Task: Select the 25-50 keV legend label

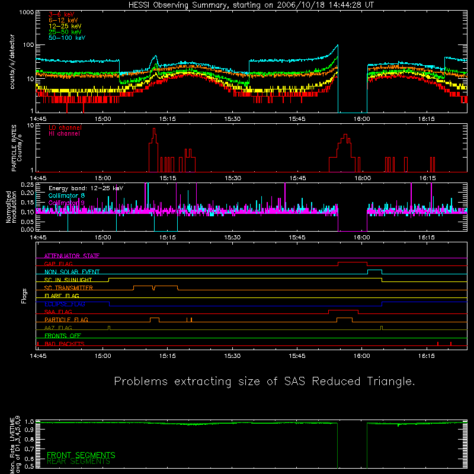Action: [65, 32]
